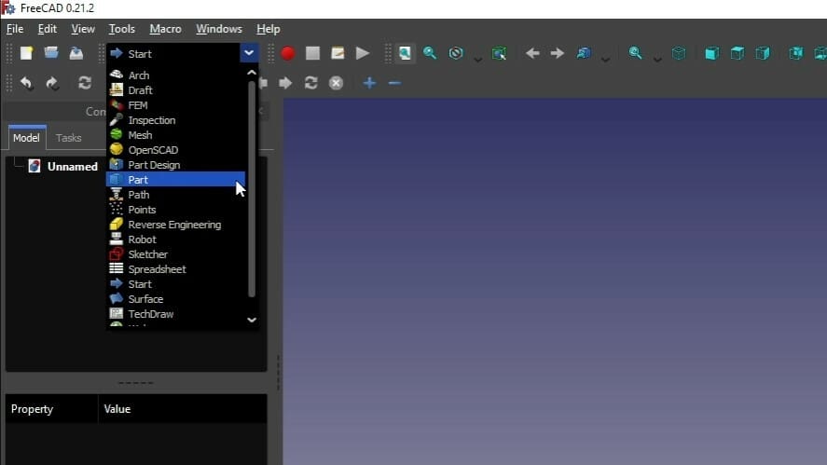Set top view cube icon

pos(737,53)
